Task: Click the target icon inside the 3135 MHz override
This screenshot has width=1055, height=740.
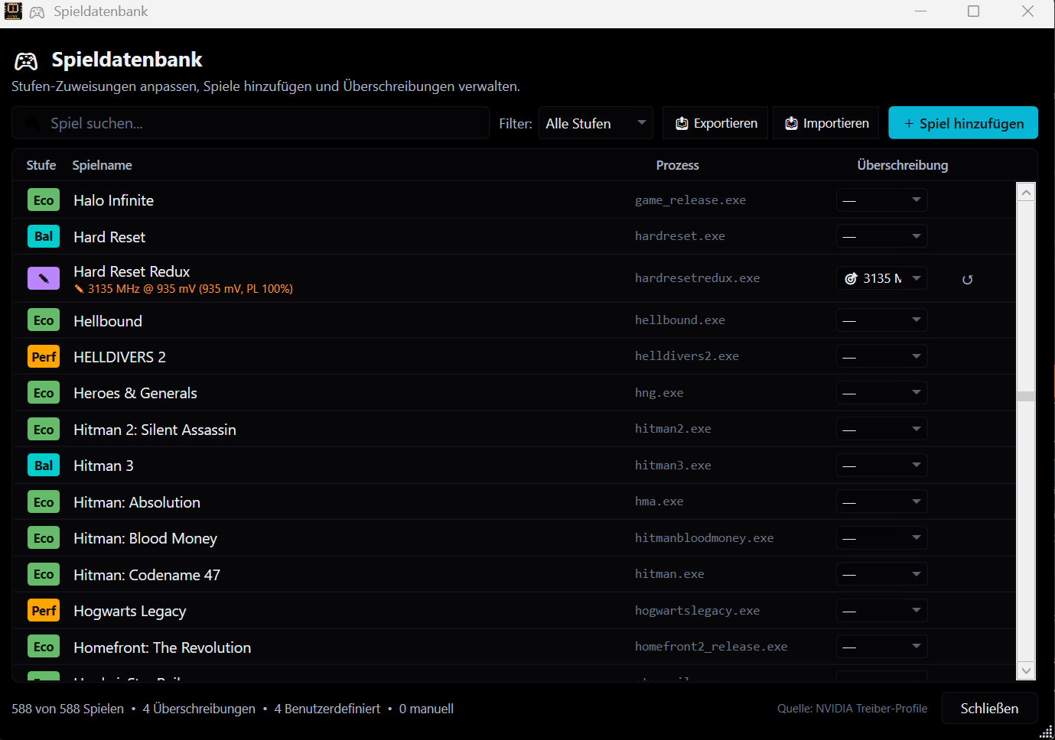Action: click(x=851, y=278)
